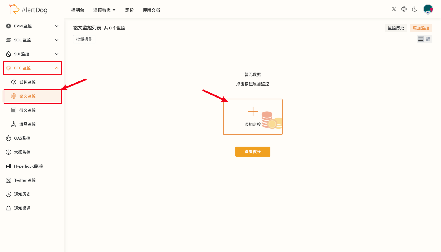Open 大额监控 from the sidebar
Image resolution: width=441 pixels, height=252 pixels.
pyautogui.click(x=22, y=152)
